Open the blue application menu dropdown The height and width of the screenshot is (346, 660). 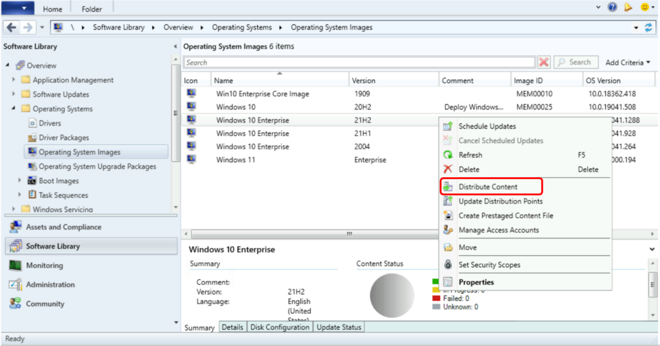(17, 8)
